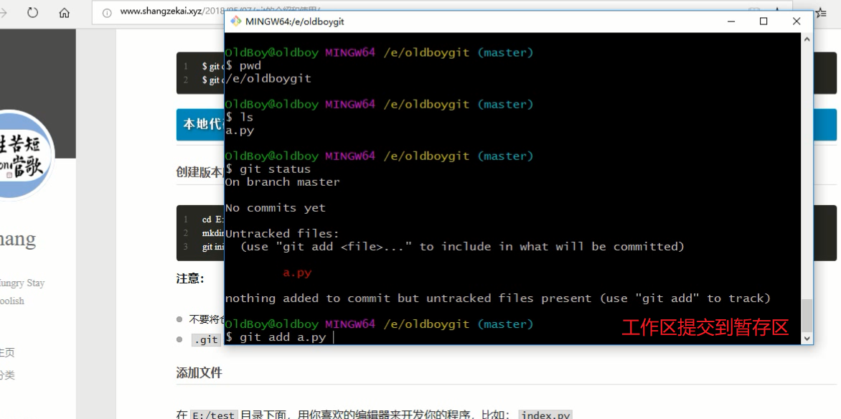Click the terminal scrollbar thumb
This screenshot has height=419, width=841.
click(807, 316)
